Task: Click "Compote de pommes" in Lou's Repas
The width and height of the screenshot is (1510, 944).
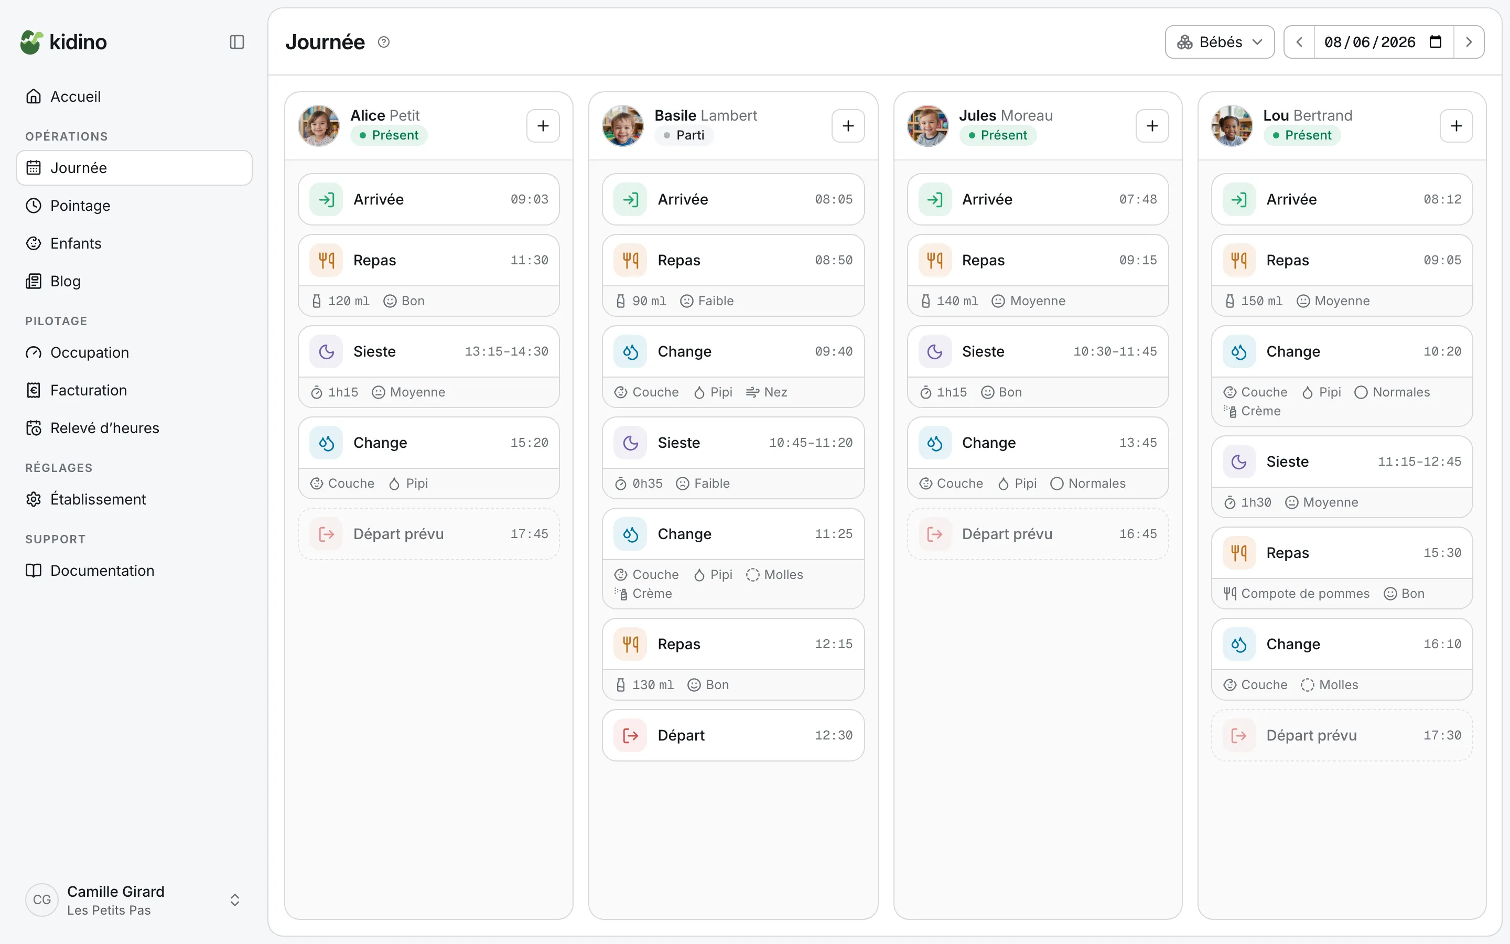Action: point(1304,594)
